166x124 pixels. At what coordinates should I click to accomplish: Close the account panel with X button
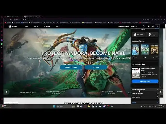click(157, 26)
